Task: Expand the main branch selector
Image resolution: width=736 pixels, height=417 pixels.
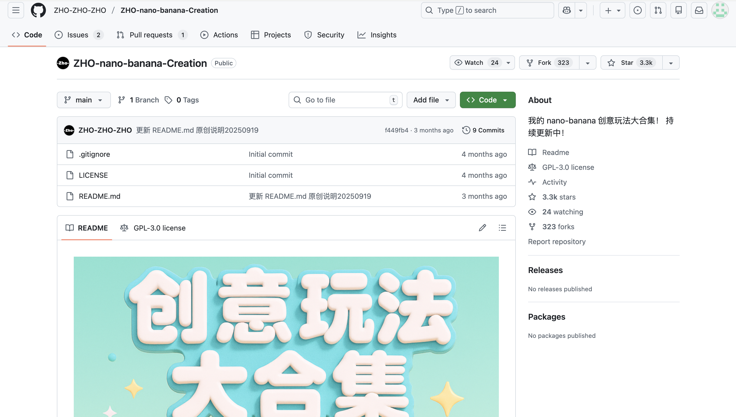Action: coord(83,100)
